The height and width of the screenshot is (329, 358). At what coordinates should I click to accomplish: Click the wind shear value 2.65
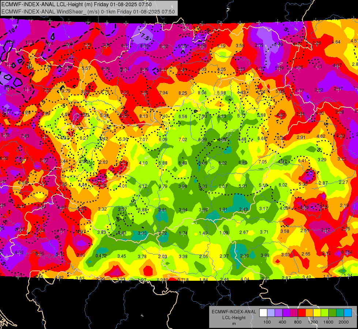(x=306, y=254)
